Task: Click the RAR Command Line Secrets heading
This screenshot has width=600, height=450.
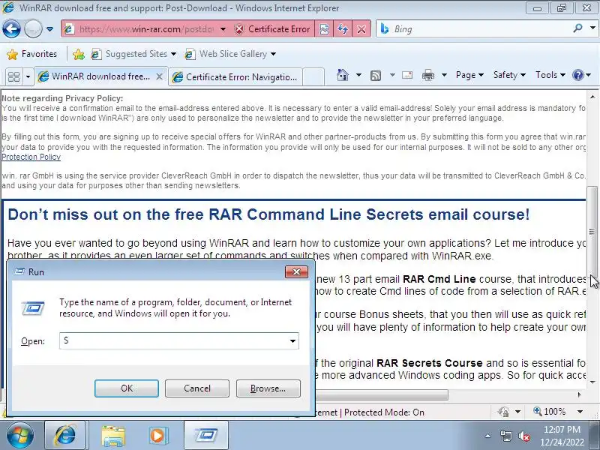Action: (268, 214)
